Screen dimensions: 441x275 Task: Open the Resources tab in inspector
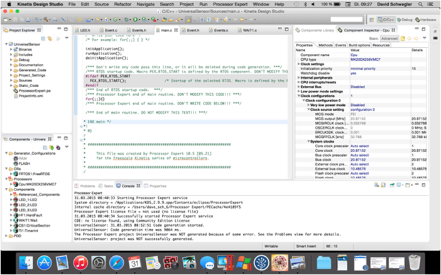(381, 45)
